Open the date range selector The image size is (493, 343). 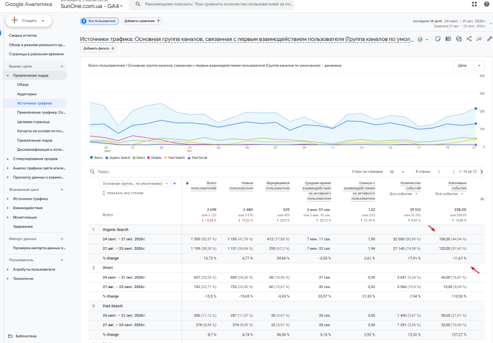(451, 23)
